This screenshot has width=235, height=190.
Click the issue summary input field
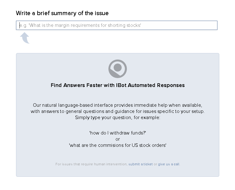[116, 25]
